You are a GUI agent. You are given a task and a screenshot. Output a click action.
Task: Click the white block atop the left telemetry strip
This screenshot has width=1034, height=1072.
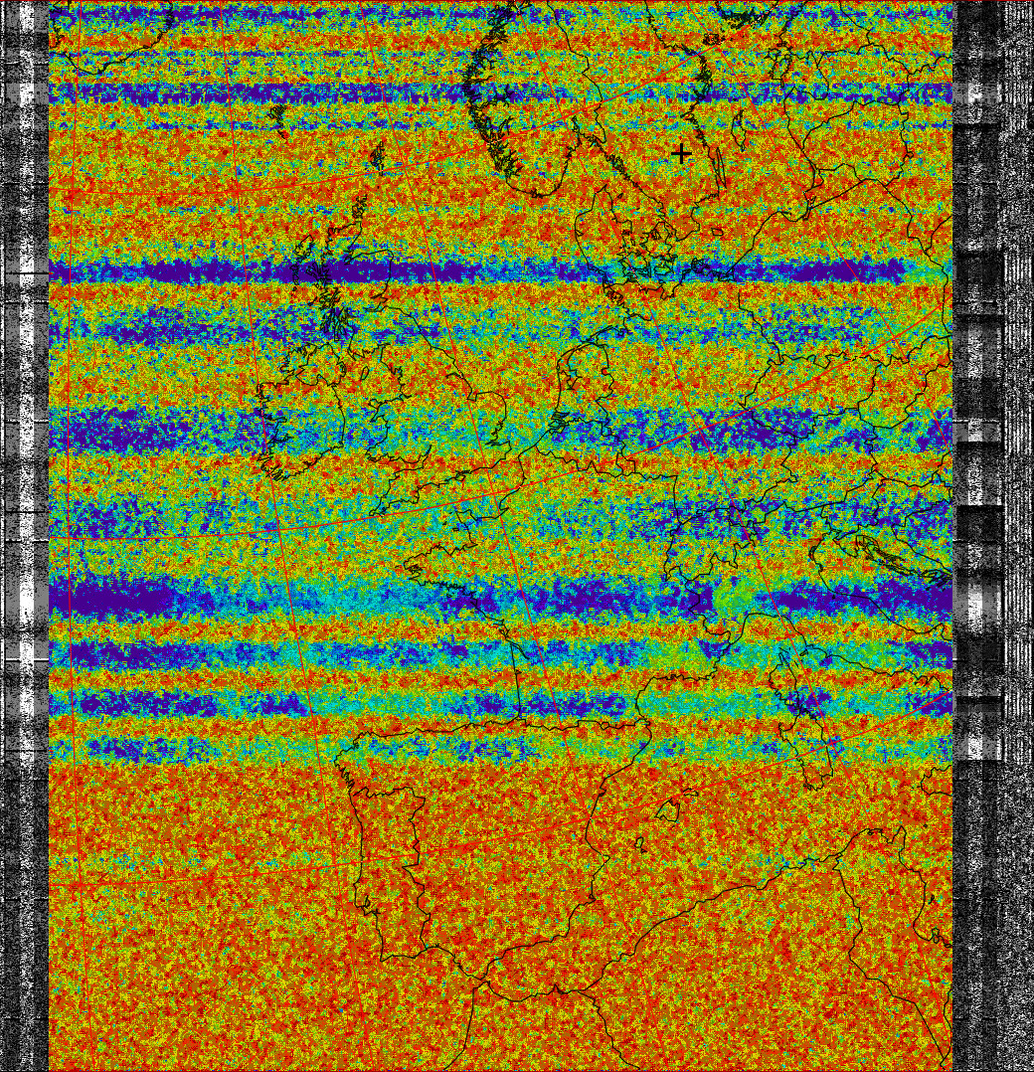click(27, 93)
